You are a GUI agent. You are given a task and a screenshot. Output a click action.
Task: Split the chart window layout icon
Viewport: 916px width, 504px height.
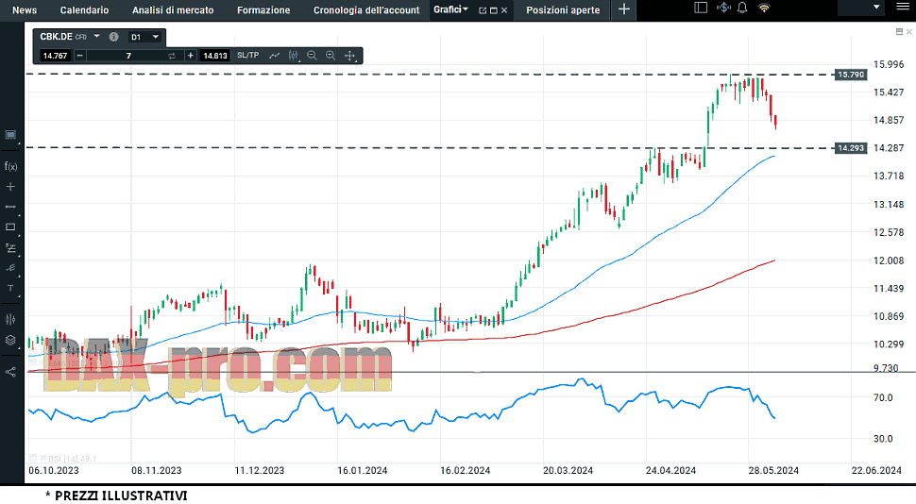[899, 31]
